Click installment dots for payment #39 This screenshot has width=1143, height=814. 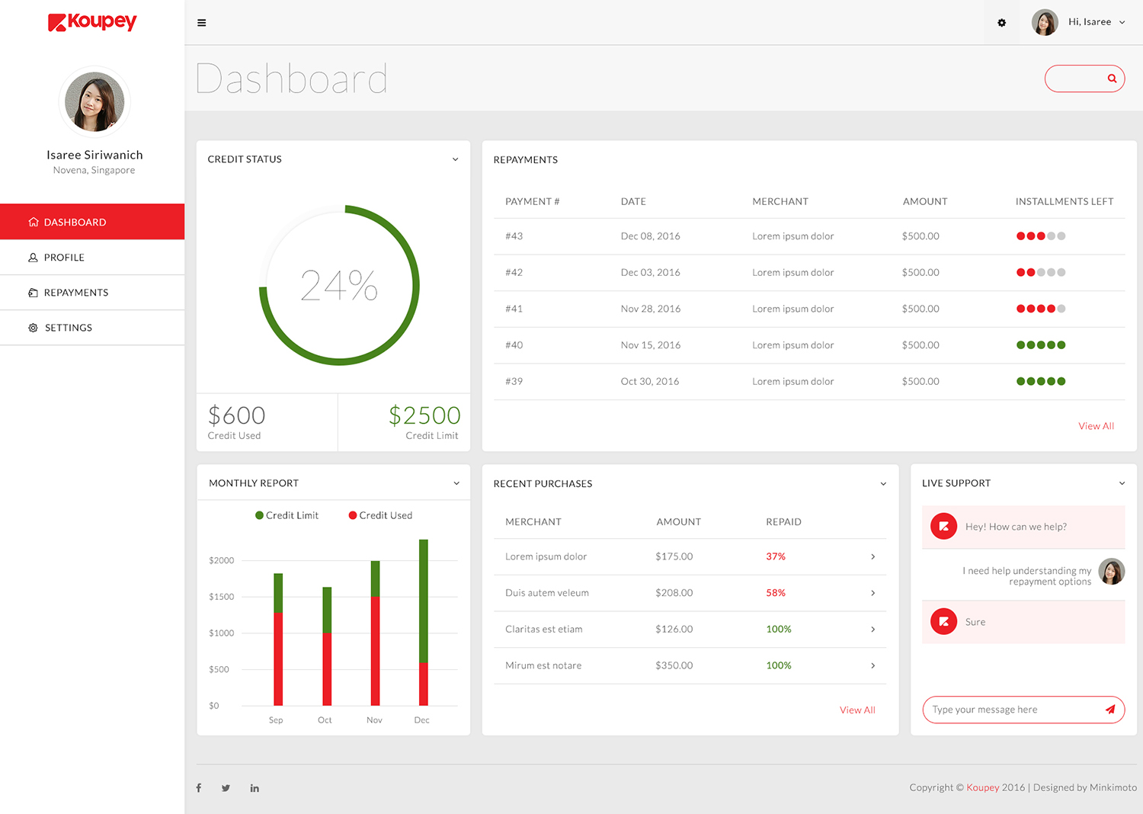coord(1041,381)
